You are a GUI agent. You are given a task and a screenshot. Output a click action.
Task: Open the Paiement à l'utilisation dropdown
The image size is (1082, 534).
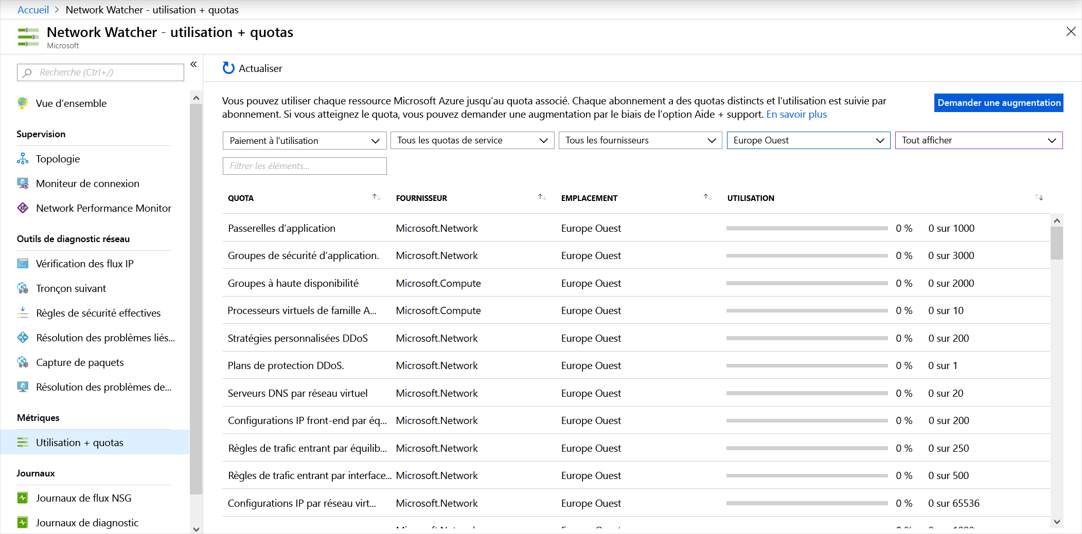(305, 140)
